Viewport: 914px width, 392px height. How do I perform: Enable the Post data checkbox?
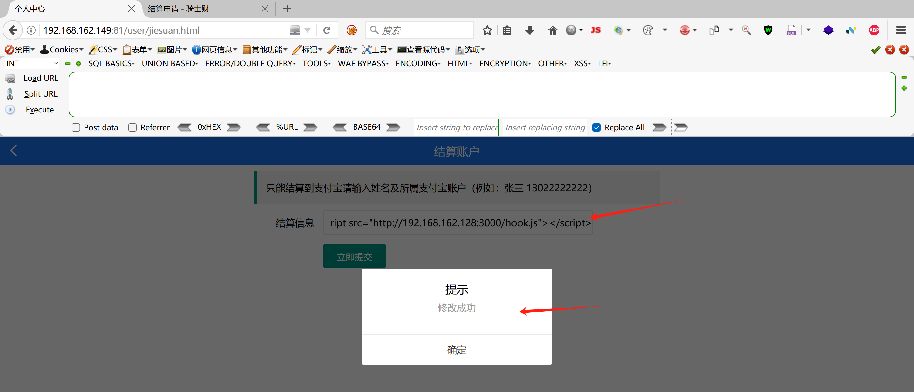(x=76, y=127)
